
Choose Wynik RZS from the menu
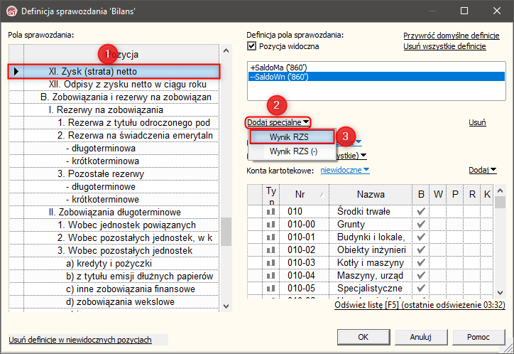tap(292, 136)
